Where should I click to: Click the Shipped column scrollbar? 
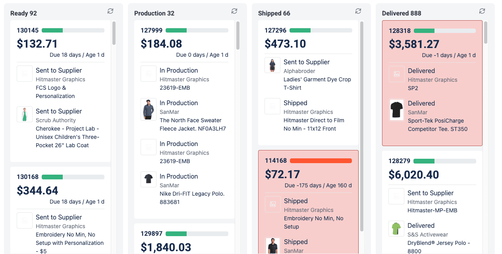pos(362,126)
